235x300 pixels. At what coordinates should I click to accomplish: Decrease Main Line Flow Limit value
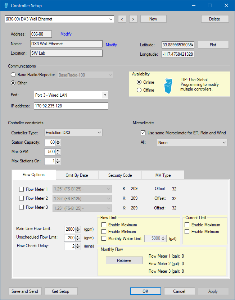[x=78, y=231]
